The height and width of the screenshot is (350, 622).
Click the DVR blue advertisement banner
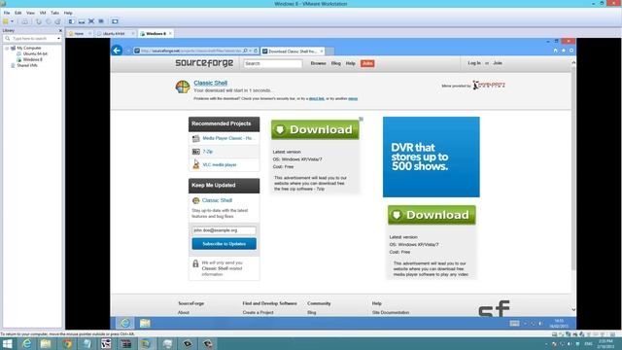click(x=432, y=157)
